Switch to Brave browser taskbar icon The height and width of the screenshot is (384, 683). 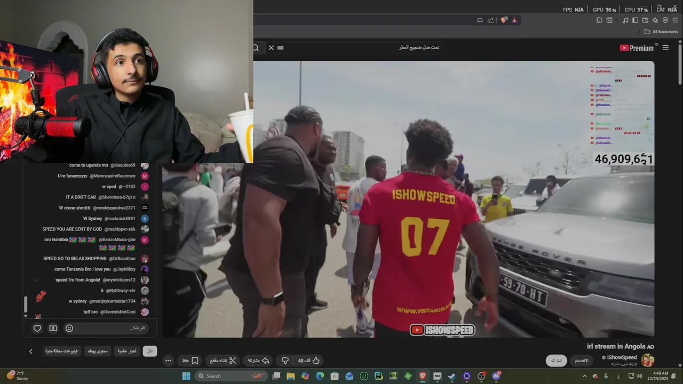pyautogui.click(x=423, y=376)
